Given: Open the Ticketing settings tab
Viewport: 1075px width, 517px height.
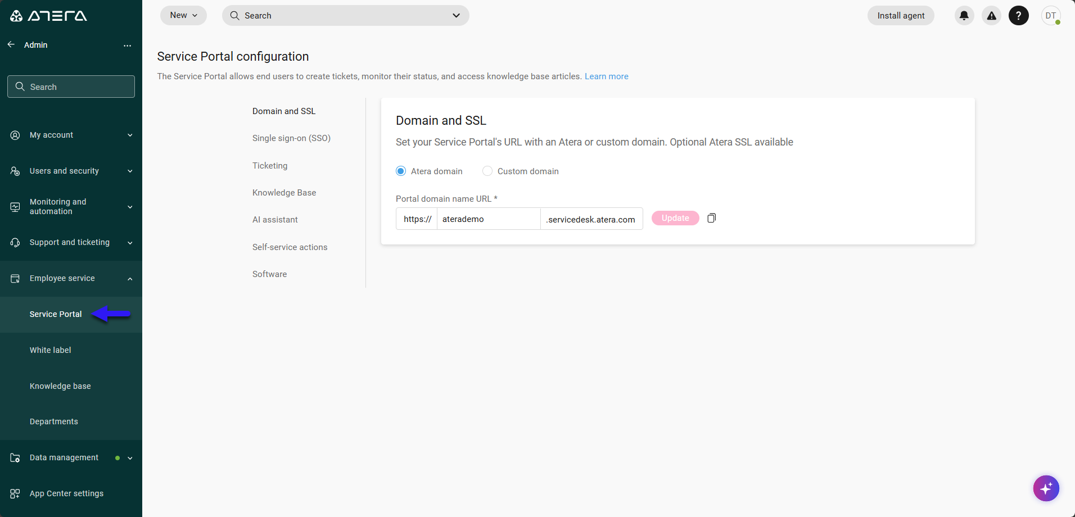Looking at the screenshot, I should [x=270, y=166].
